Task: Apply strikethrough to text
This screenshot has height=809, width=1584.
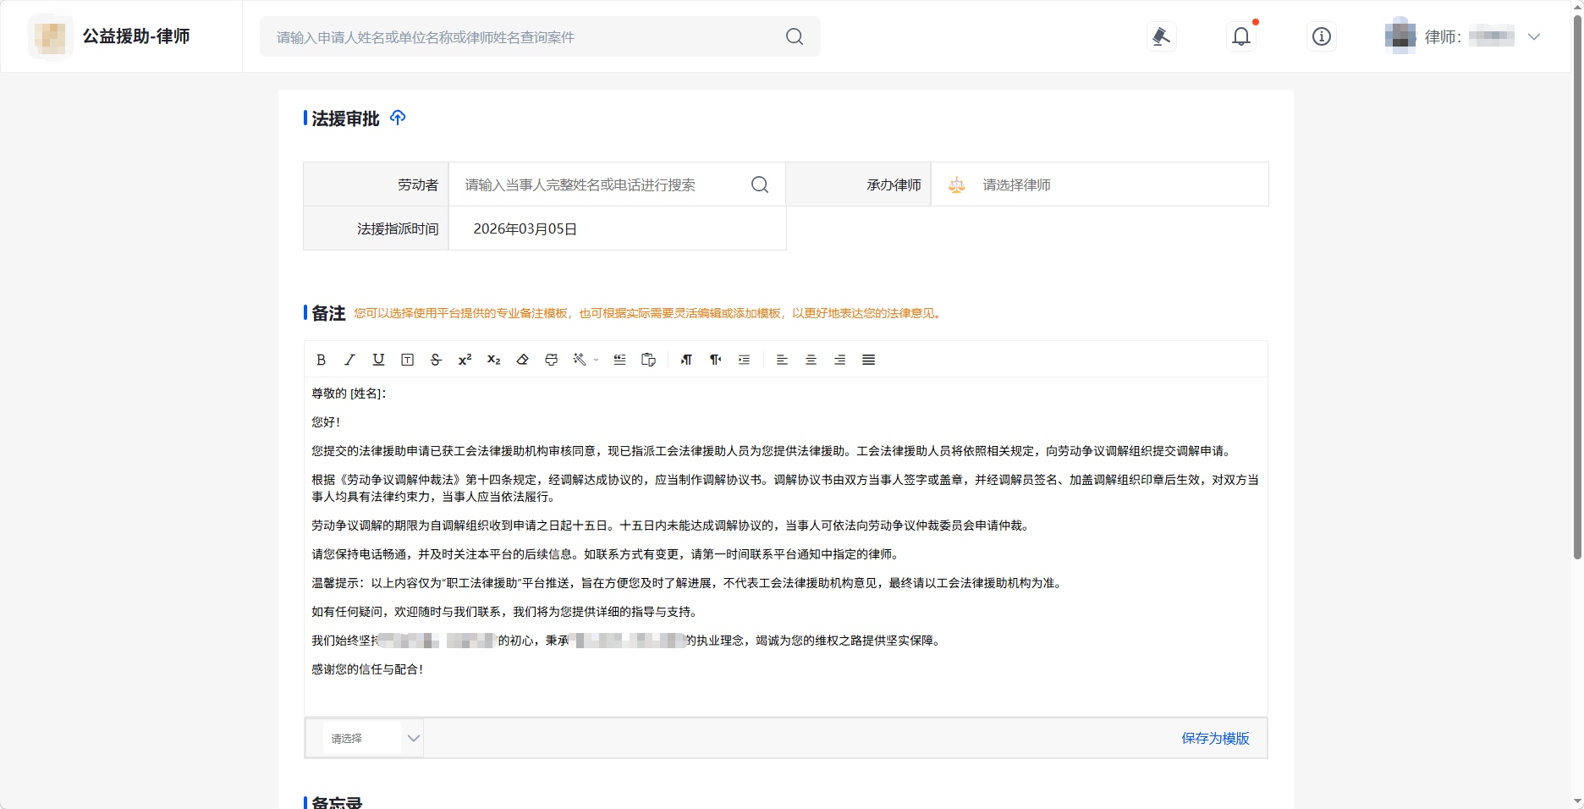Action: (436, 360)
